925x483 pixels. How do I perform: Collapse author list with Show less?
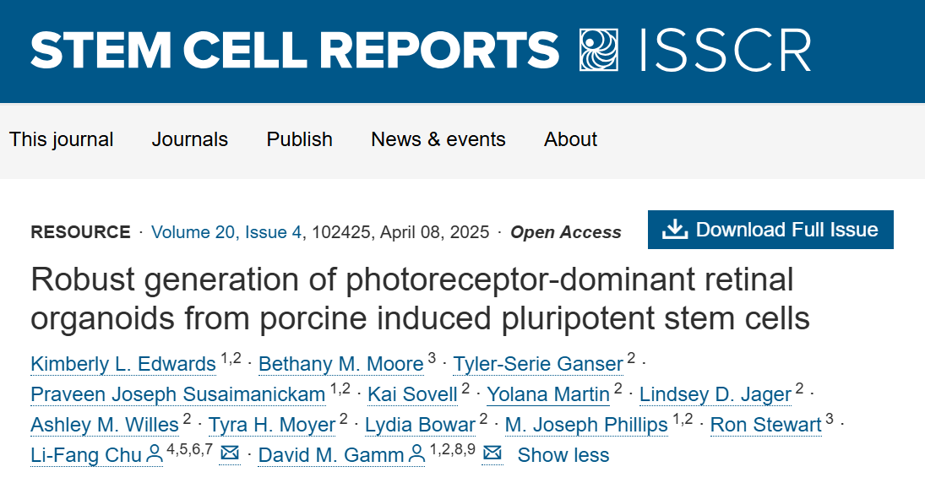563,455
